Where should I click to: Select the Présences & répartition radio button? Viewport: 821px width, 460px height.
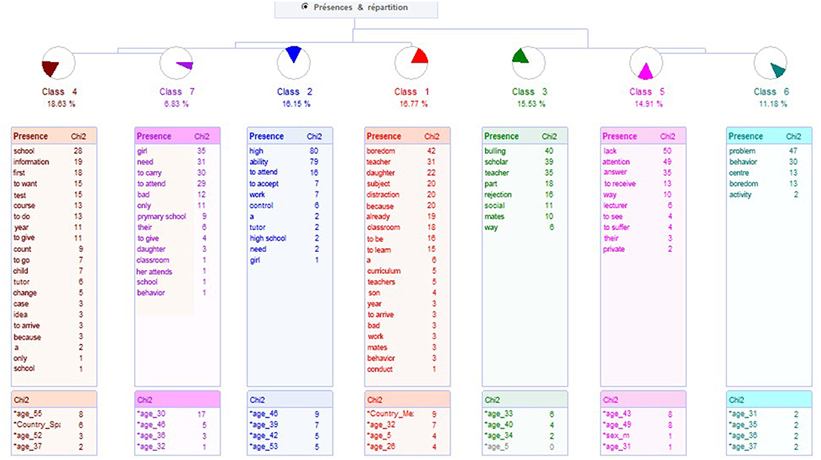tap(304, 7)
